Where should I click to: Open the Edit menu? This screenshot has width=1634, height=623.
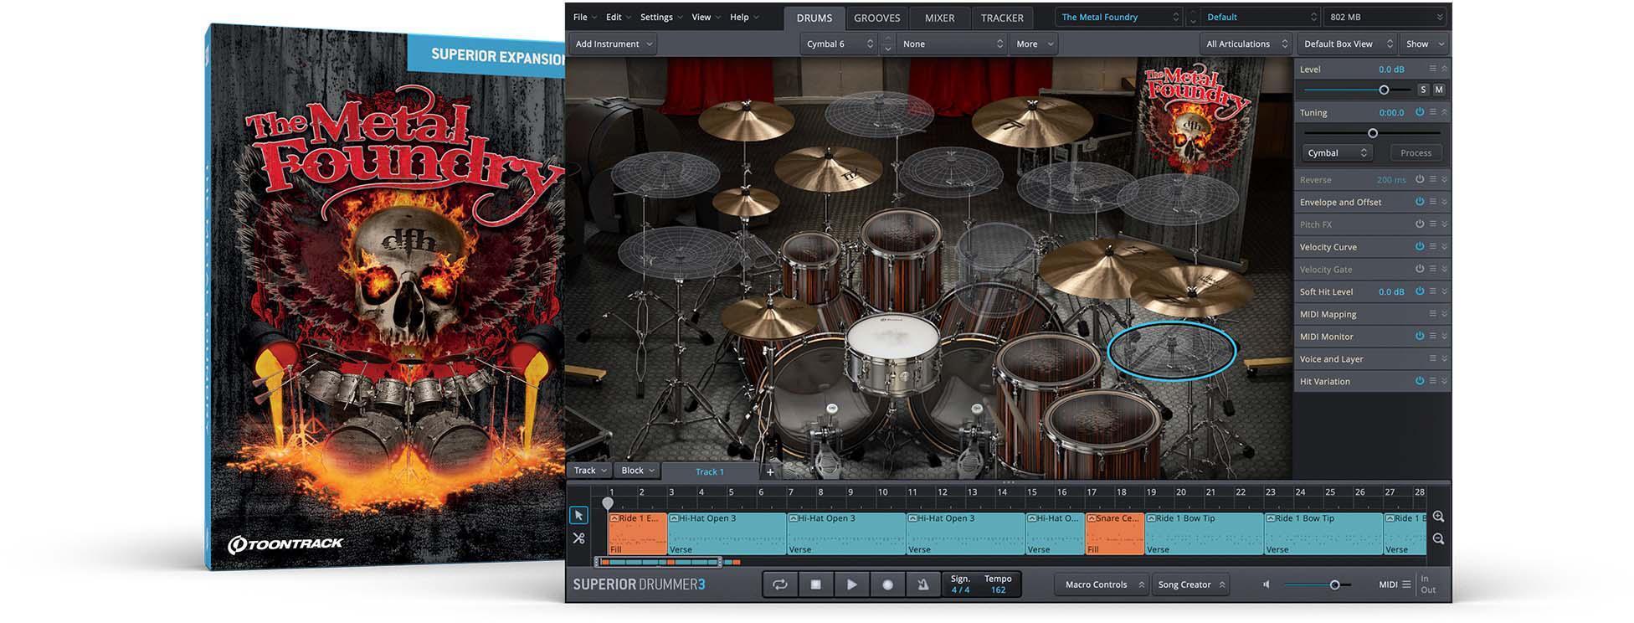(x=618, y=17)
